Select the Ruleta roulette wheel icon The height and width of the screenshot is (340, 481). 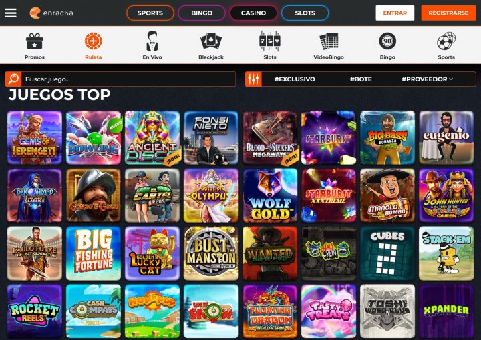94,41
